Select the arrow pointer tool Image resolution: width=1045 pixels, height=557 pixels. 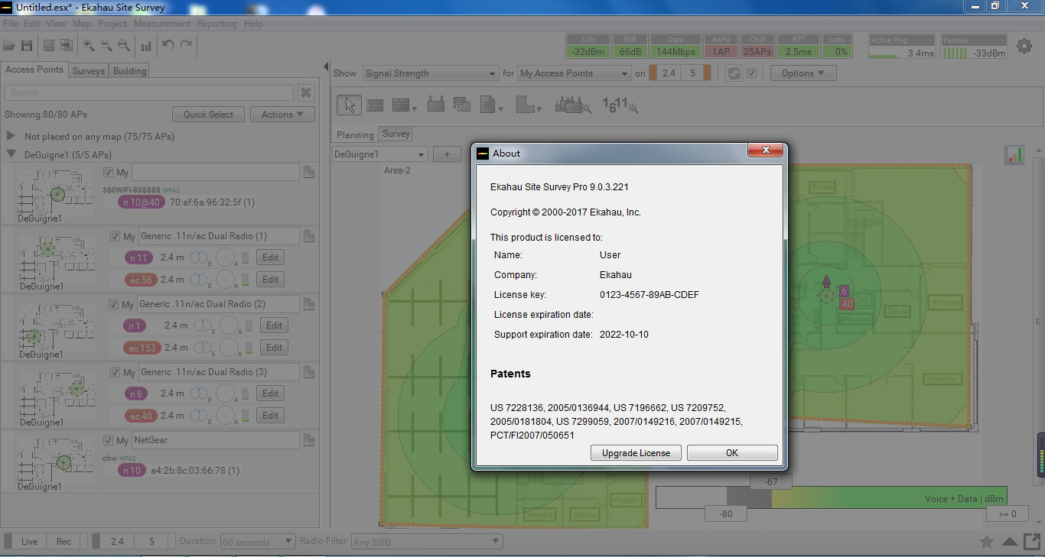(x=350, y=105)
